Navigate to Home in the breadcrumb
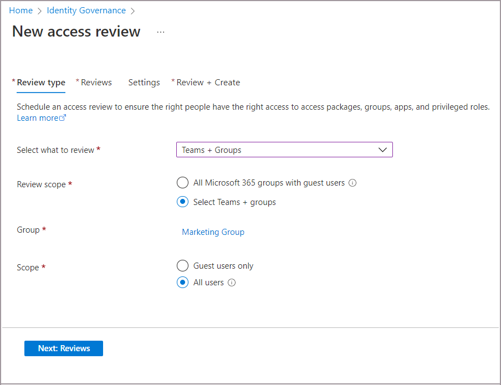This screenshot has height=385, width=501. tap(21, 11)
